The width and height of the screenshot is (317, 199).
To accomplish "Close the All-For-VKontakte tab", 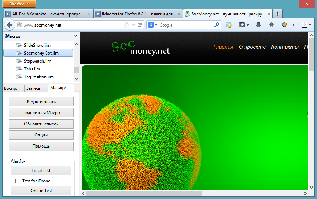I will coord(89,14).
